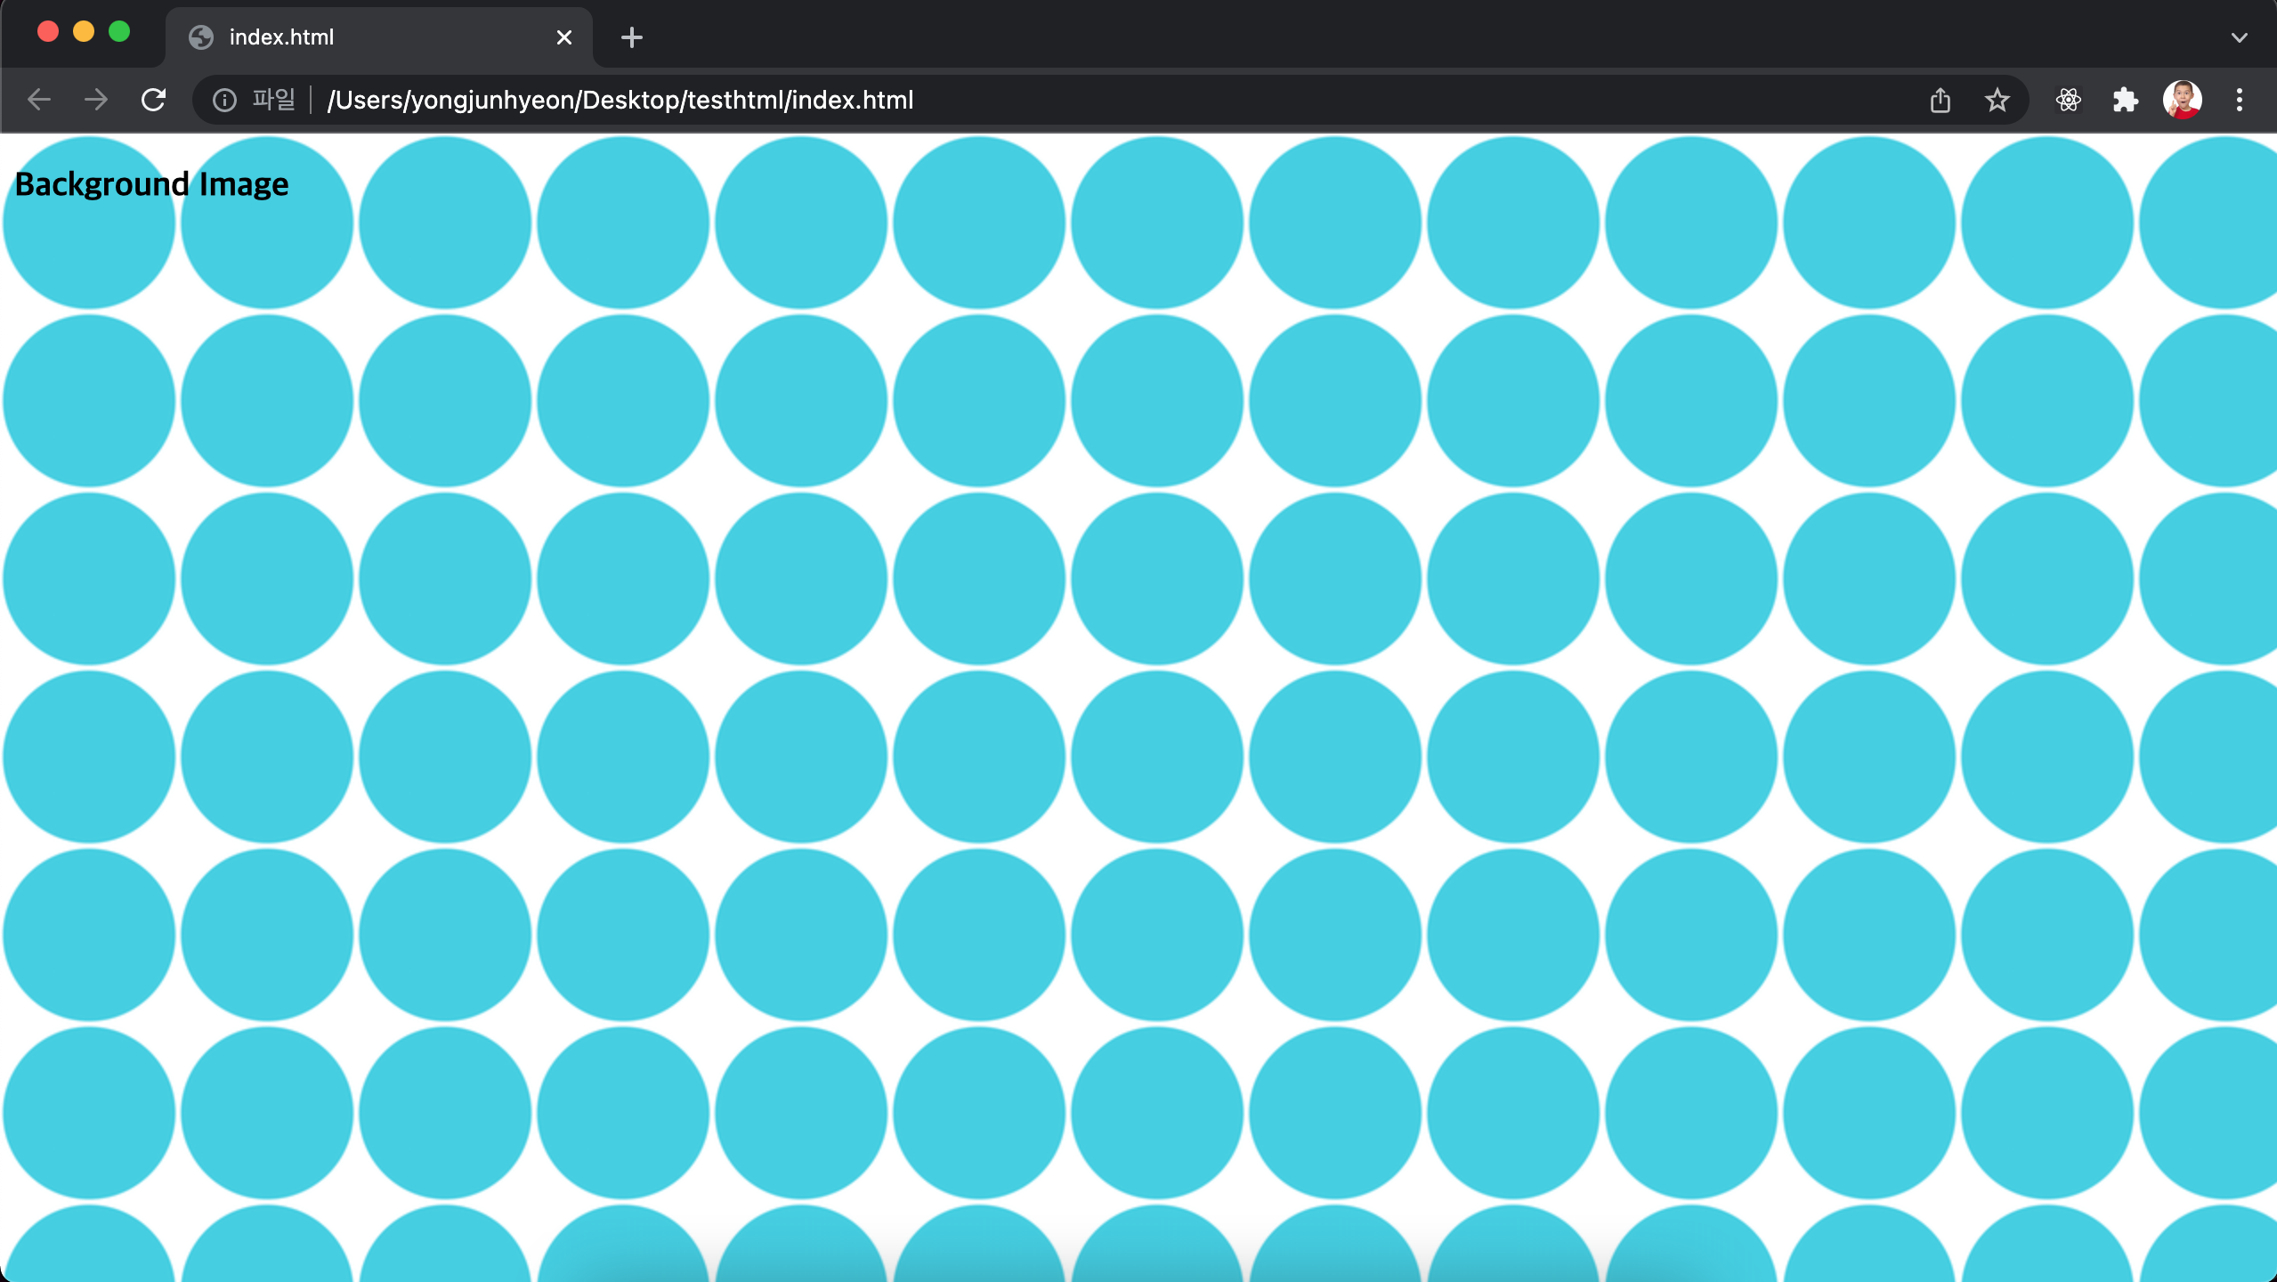Click the back navigation arrow

[x=39, y=100]
